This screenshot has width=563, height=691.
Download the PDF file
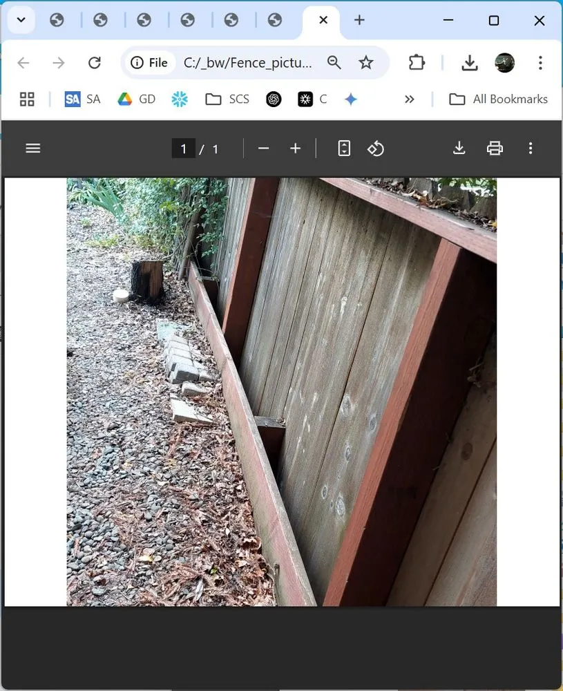click(x=459, y=149)
